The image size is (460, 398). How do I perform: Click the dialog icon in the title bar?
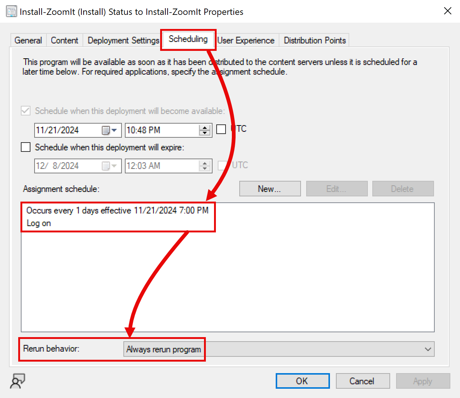tap(12, 11)
